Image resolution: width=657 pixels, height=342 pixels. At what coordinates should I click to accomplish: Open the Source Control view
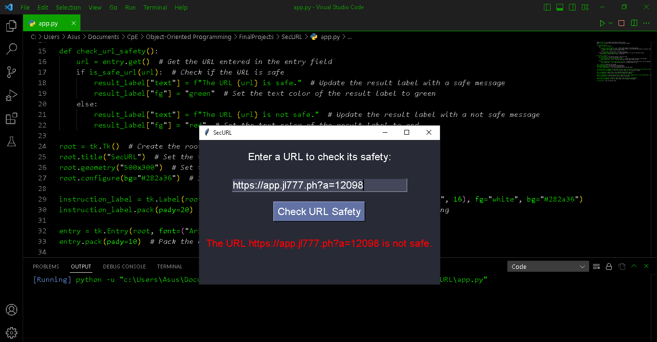[x=12, y=72]
